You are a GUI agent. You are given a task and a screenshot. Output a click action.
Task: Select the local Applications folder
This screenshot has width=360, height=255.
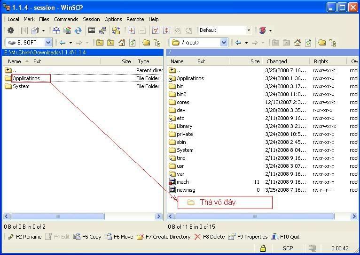(26, 78)
